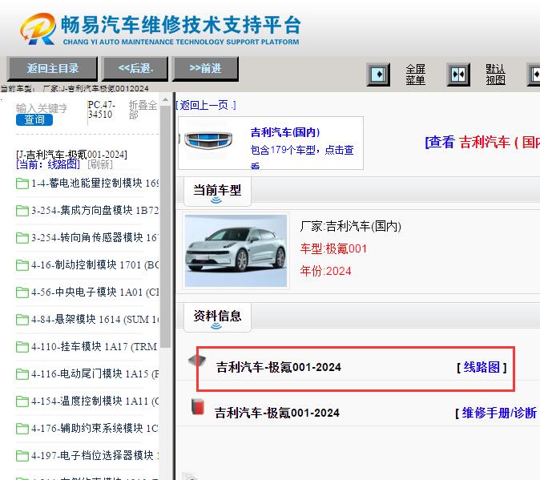Viewport: 540px width, 480px height.
Task: Open the 维修手册/诊断 link
Action: click(498, 413)
